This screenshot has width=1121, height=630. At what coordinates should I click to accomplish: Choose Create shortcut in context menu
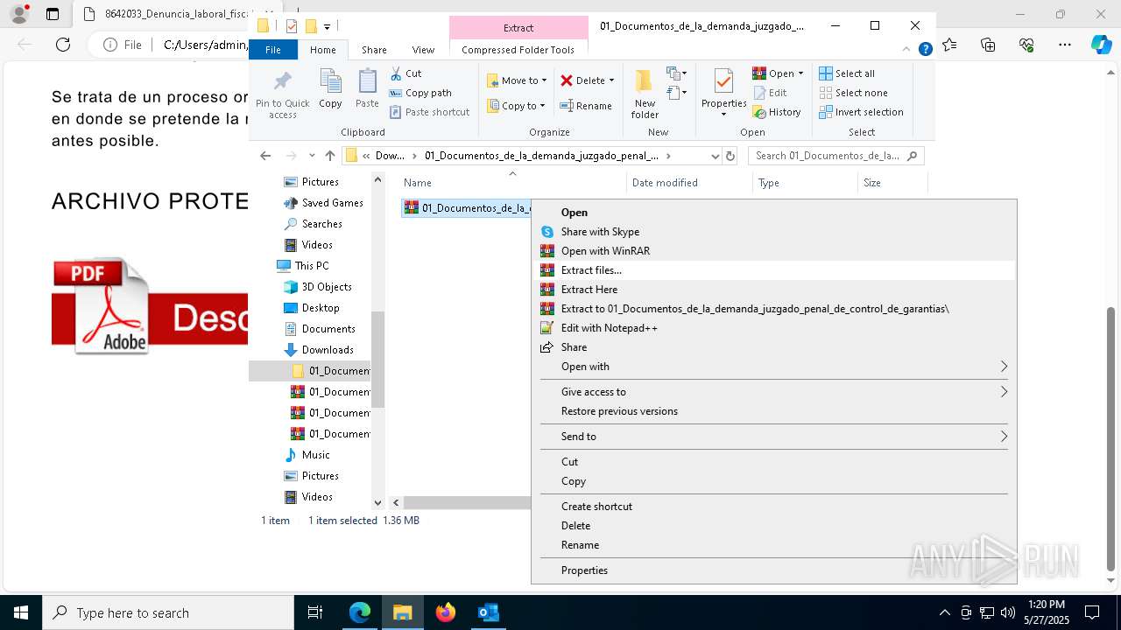tap(773, 507)
